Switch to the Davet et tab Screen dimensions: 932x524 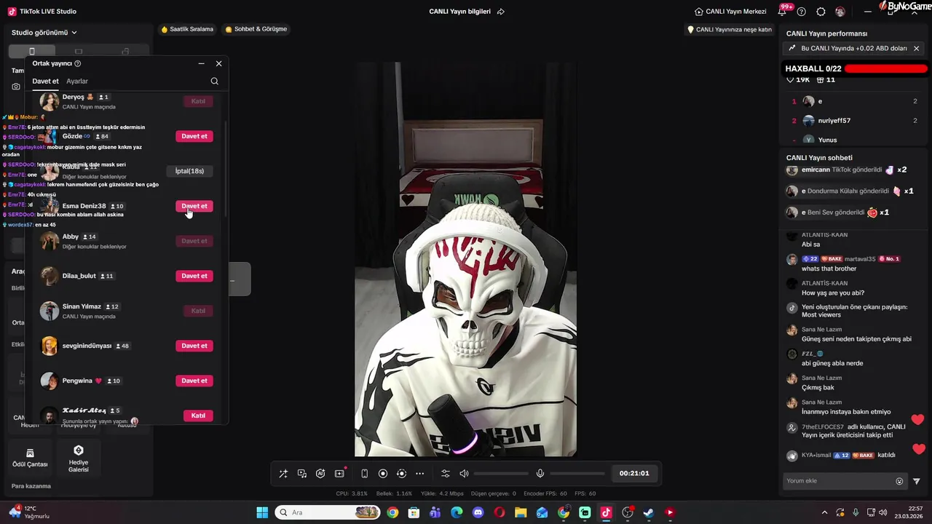click(x=45, y=82)
